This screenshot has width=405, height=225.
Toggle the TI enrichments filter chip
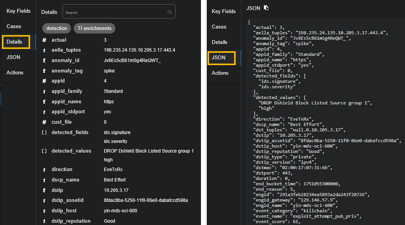(x=94, y=28)
